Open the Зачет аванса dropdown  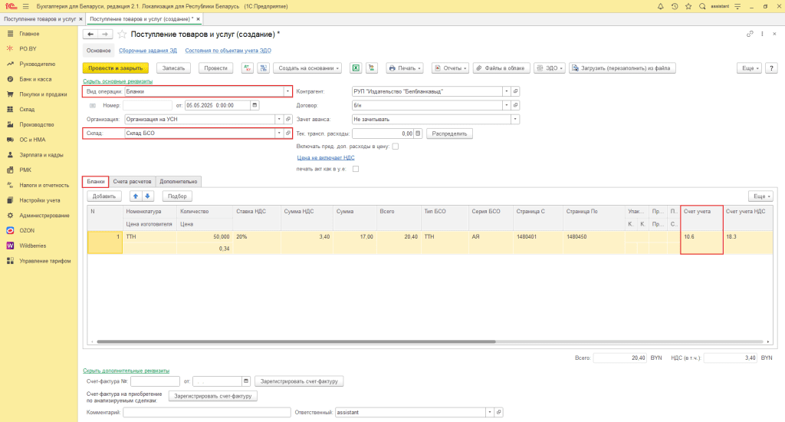point(514,119)
